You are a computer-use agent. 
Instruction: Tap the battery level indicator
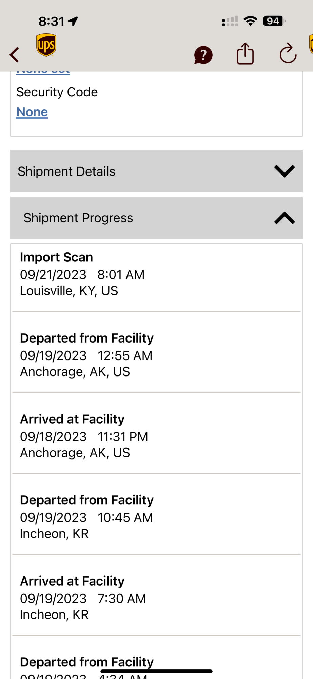(x=274, y=21)
